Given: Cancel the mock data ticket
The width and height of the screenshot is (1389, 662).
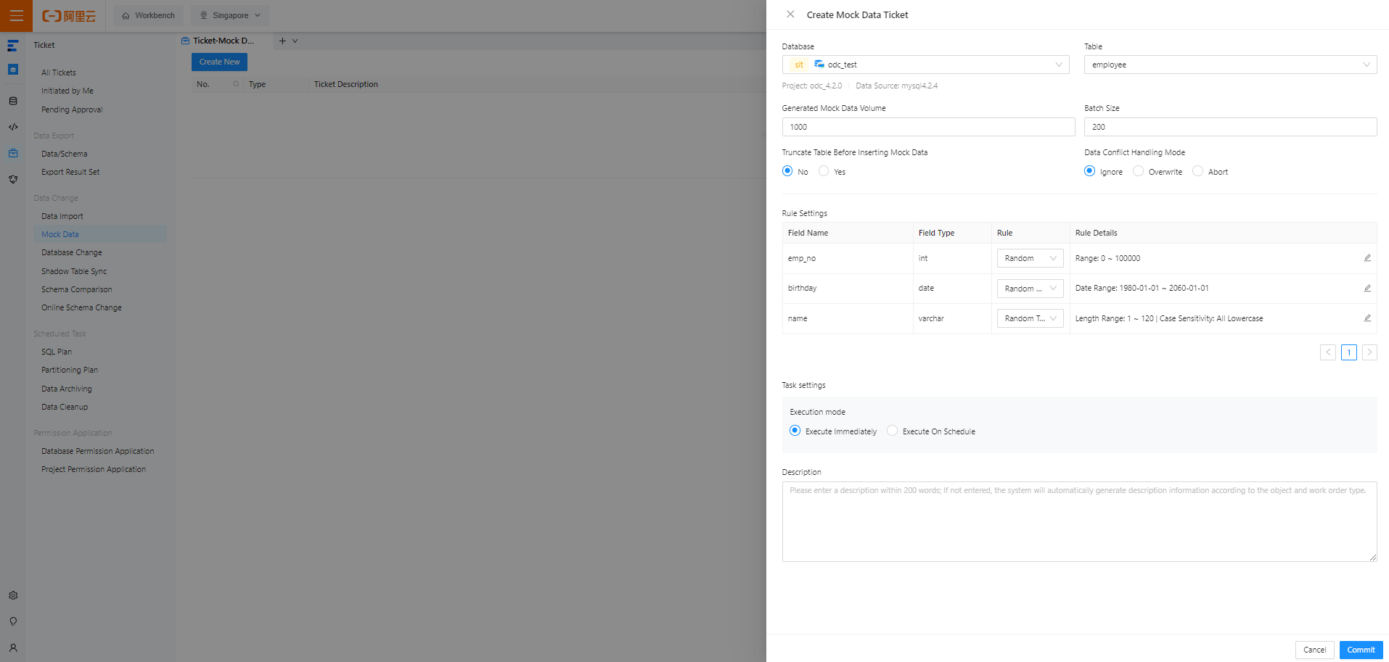Looking at the screenshot, I should 1314,650.
